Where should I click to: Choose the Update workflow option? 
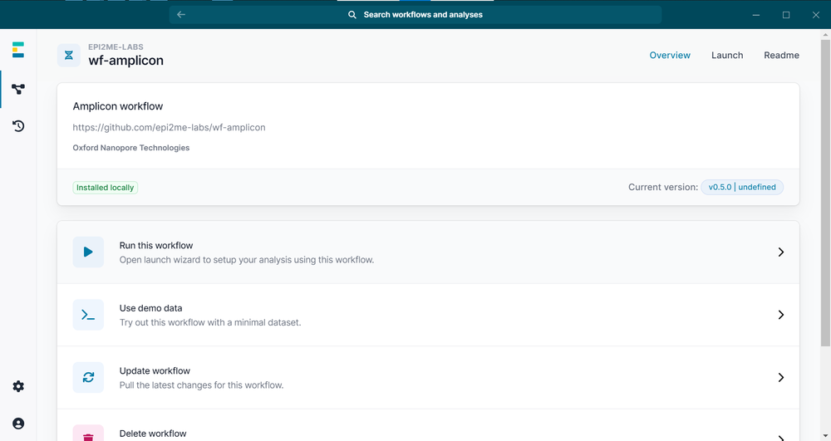coord(428,378)
